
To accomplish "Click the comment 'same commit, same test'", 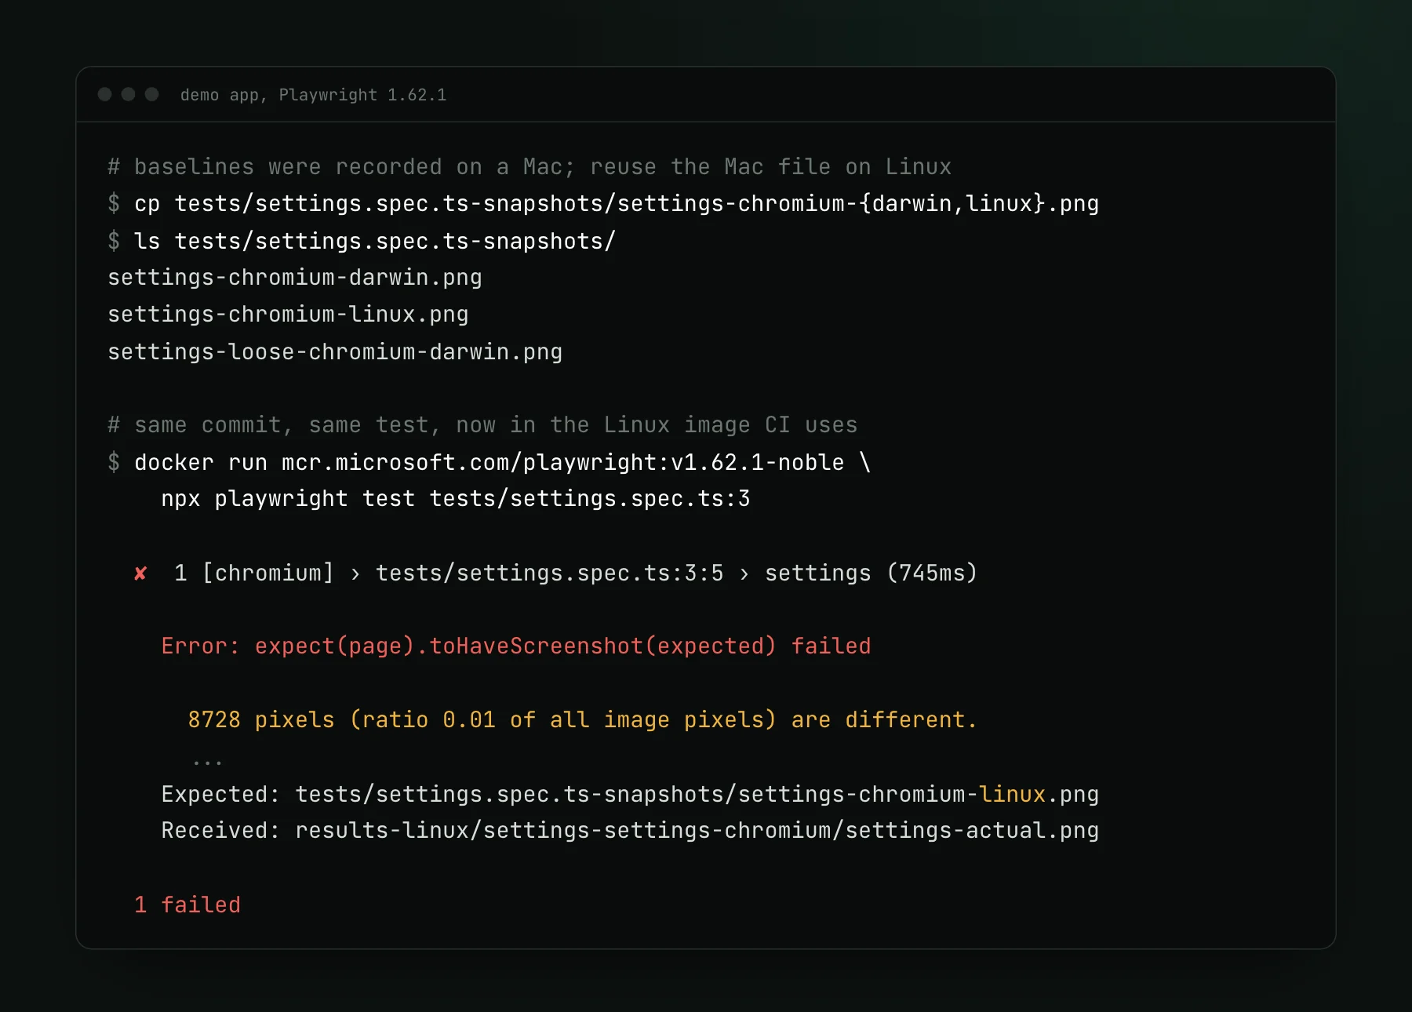I will [x=482, y=425].
